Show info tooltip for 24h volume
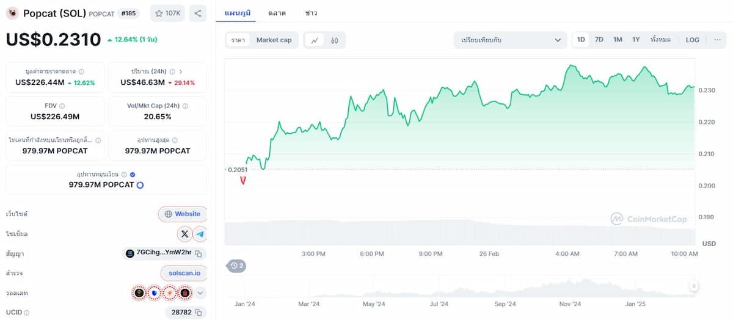The image size is (733, 320). [173, 71]
